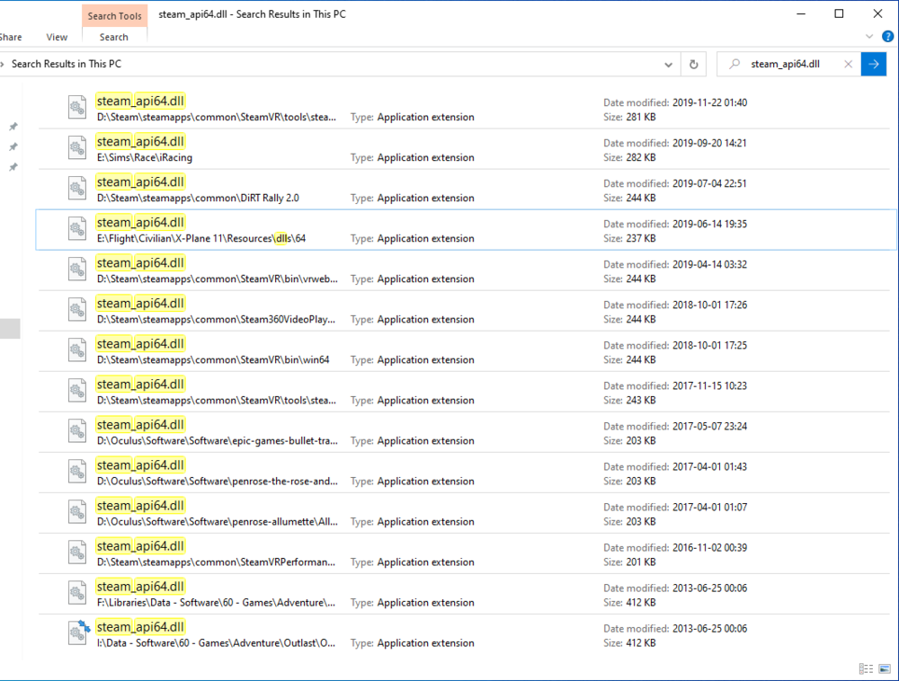This screenshot has width=899, height=681.
Task: Open the View ribbon tab
Action: [57, 37]
